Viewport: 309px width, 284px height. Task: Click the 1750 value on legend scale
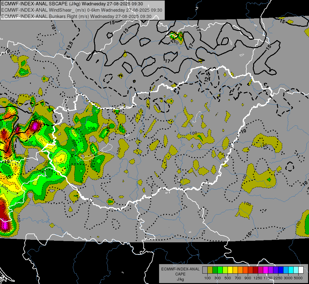pyautogui.click(x=268, y=278)
